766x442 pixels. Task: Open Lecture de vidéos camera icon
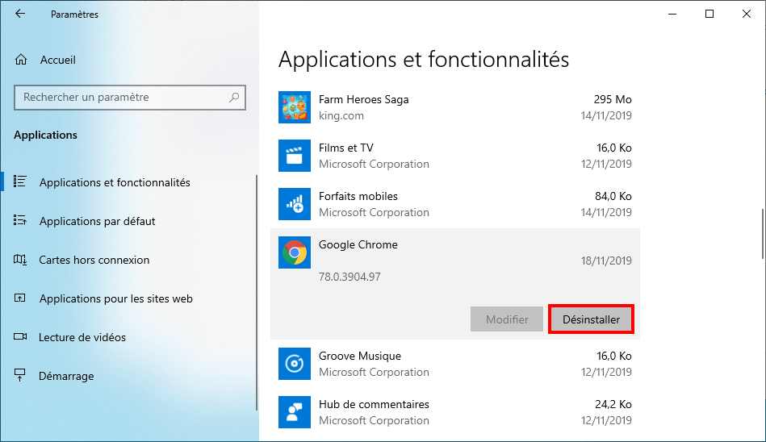tap(20, 336)
